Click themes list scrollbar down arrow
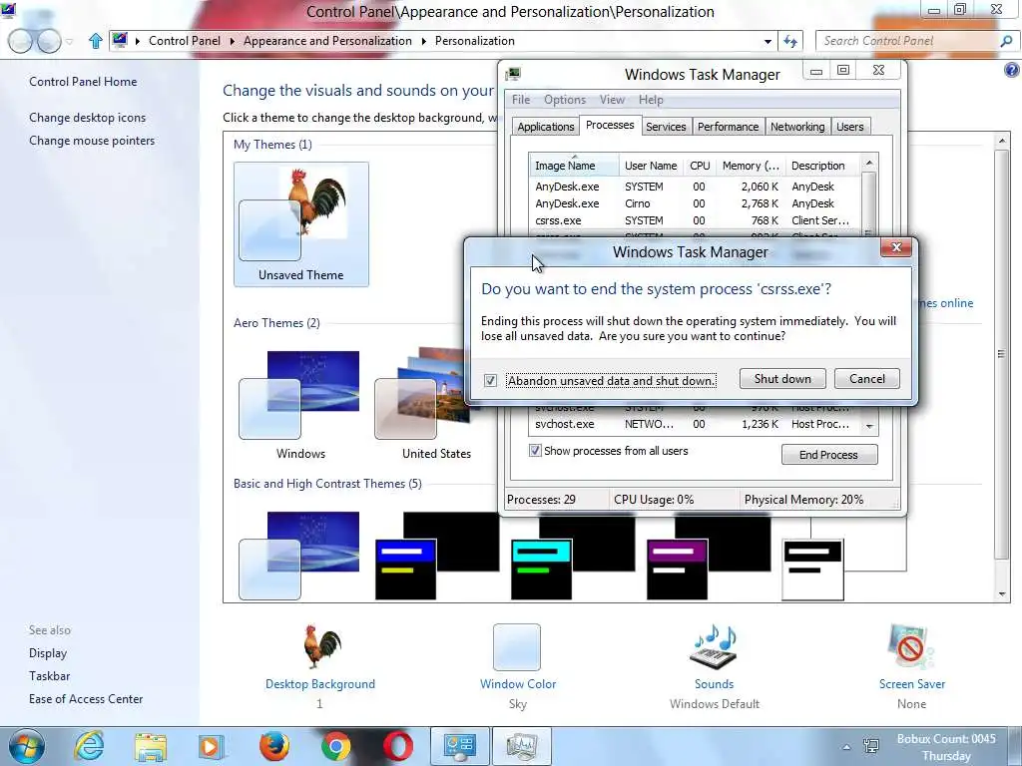Screen dimensions: 1022x766 (1002, 594)
